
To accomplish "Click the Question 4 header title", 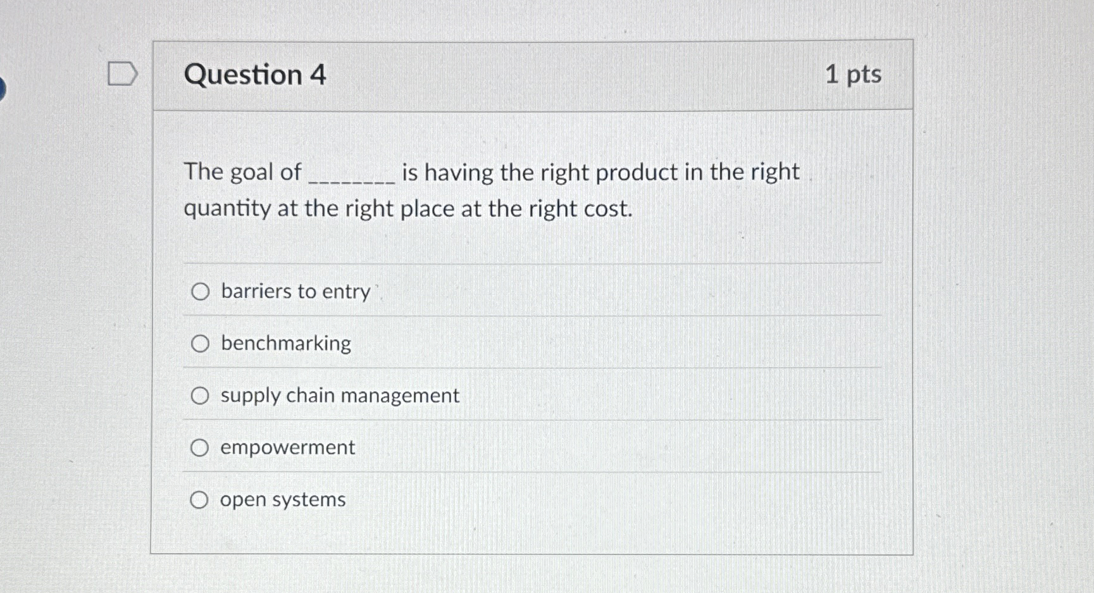I will [x=256, y=75].
